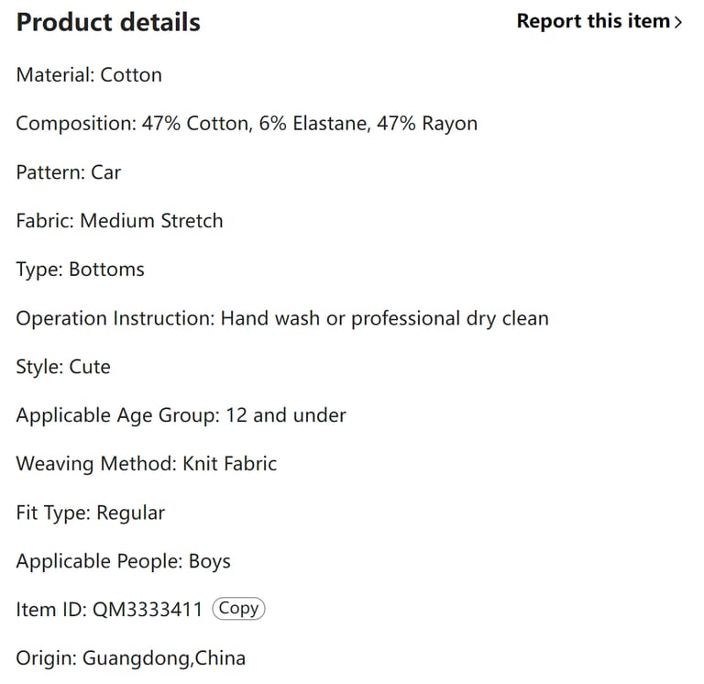Click the Product details heading

click(x=108, y=23)
